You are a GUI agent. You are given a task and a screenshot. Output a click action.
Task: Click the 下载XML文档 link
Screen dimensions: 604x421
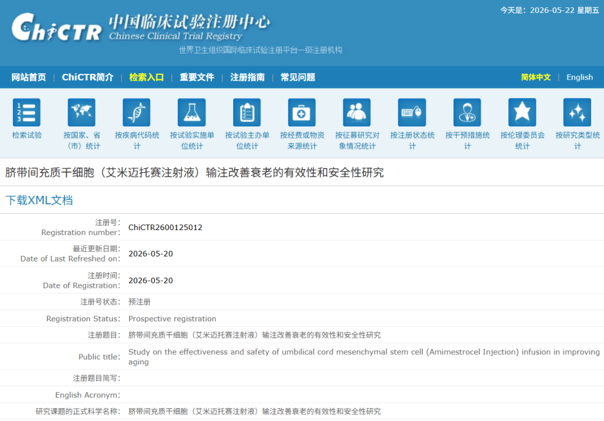point(39,200)
